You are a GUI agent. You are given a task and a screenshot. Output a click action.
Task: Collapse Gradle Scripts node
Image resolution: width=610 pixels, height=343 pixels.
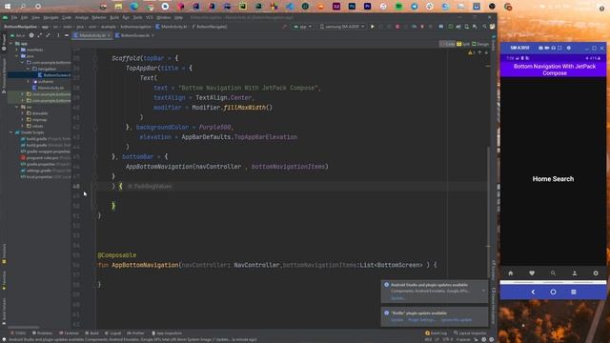11,132
